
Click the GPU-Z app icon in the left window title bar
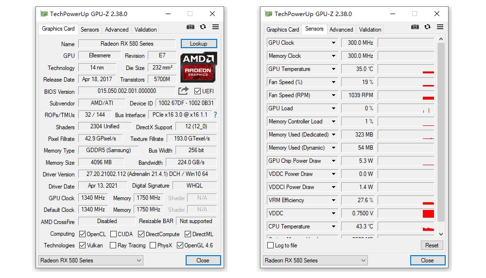click(x=44, y=14)
